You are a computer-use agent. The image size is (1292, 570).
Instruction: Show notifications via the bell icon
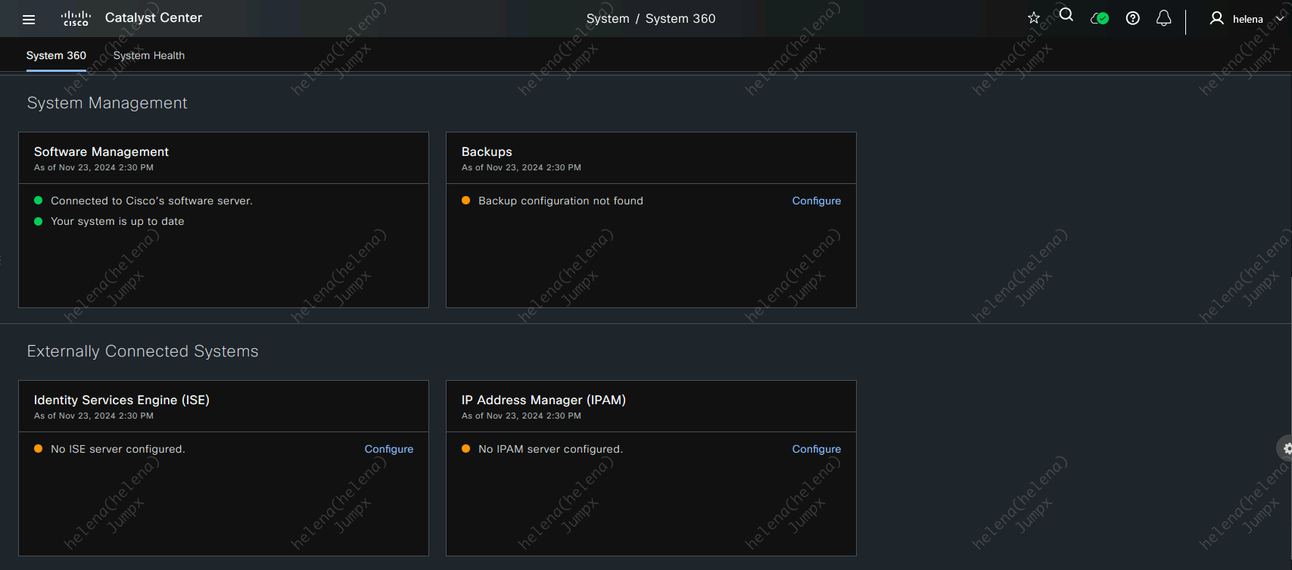click(1164, 18)
